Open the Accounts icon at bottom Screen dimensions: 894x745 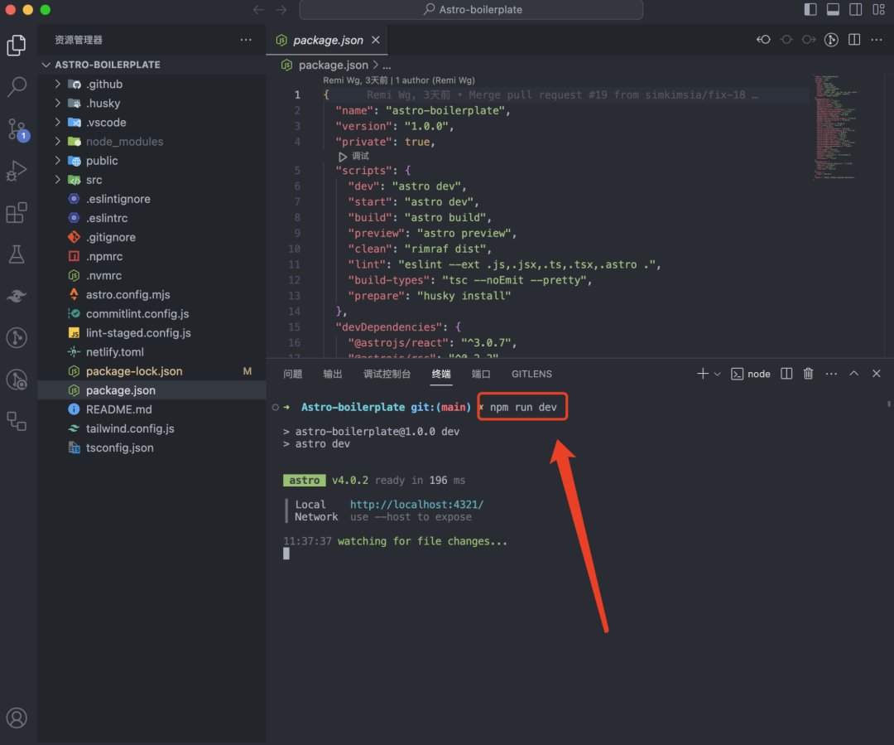[x=17, y=718]
